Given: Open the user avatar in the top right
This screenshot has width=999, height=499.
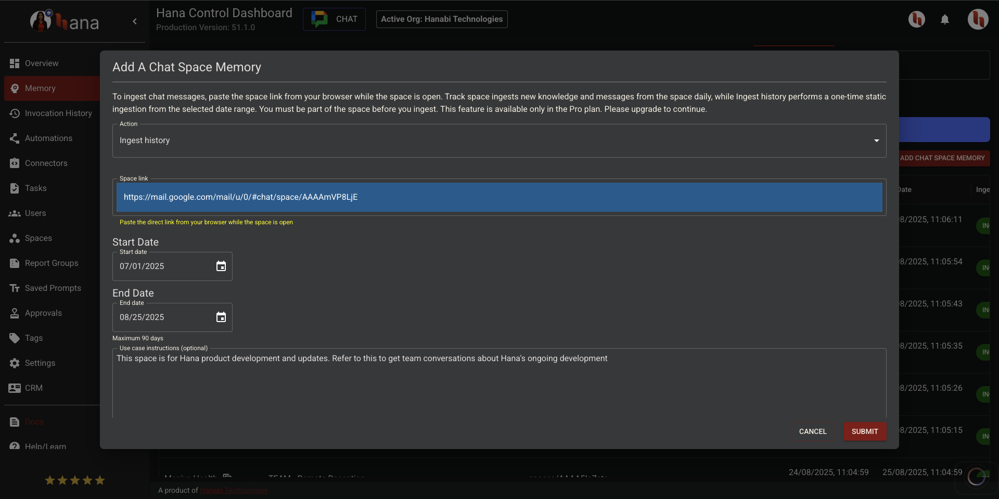Looking at the screenshot, I should tap(978, 20).
